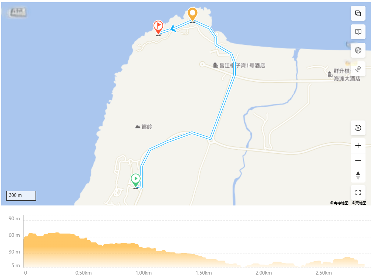
Task: Open the annotation comment bubble icon
Action: [358, 32]
